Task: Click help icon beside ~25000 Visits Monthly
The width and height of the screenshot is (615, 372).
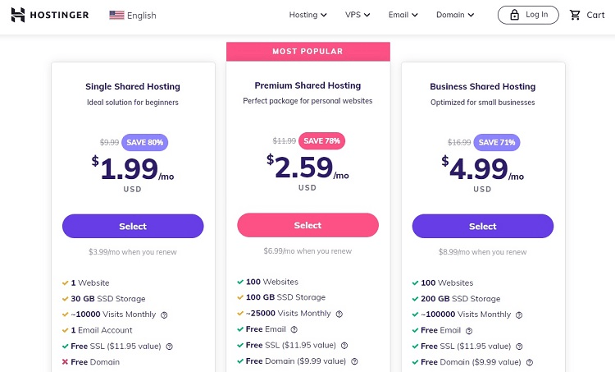Action: coord(339,314)
